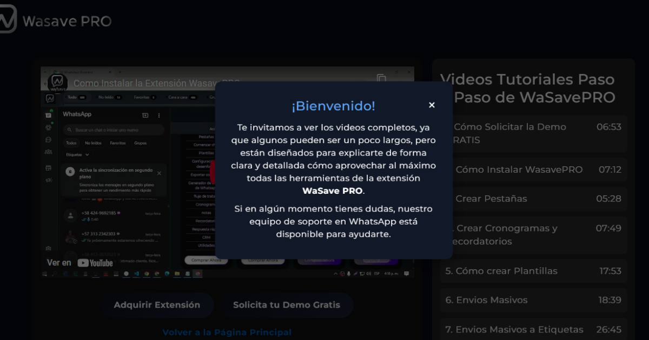Click the chat search field in WhatsApp
The width and height of the screenshot is (649, 340).
click(x=114, y=130)
